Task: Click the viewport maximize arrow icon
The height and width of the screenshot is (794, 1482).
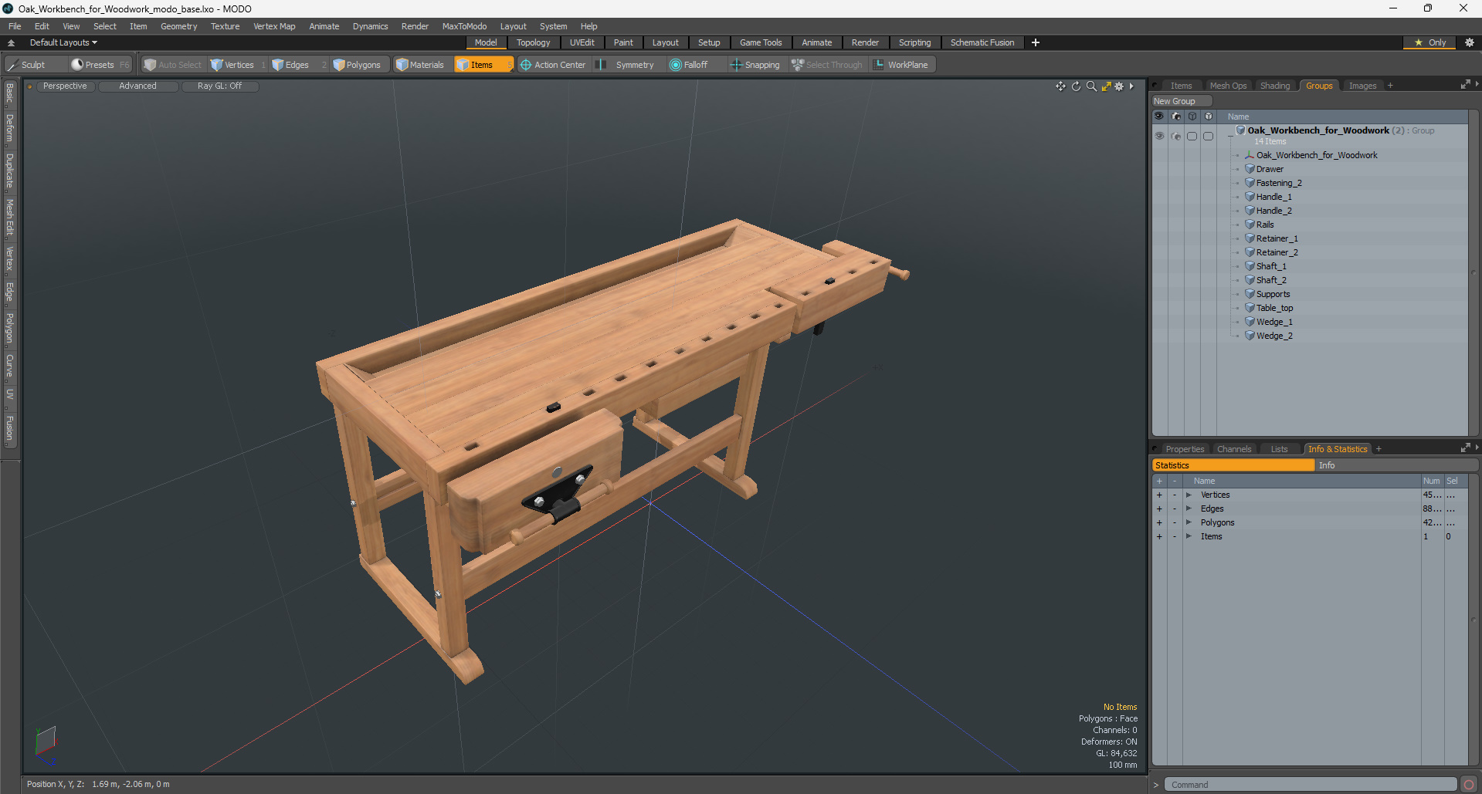Action: (1106, 86)
